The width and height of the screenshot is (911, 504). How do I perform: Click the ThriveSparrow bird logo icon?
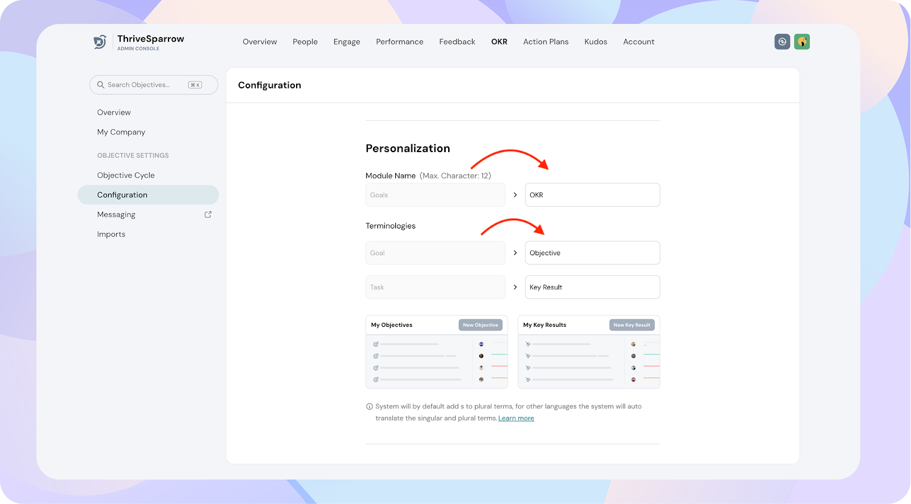100,42
